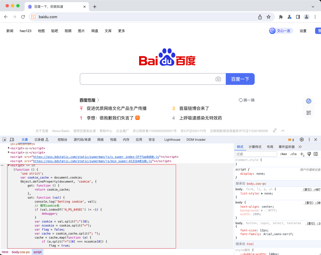Open hot search 首届链博会来了
Screen dimensions: 321x255
click(194, 108)
